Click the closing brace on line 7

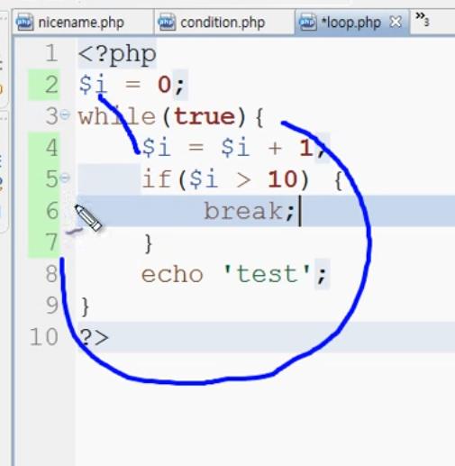click(x=149, y=243)
